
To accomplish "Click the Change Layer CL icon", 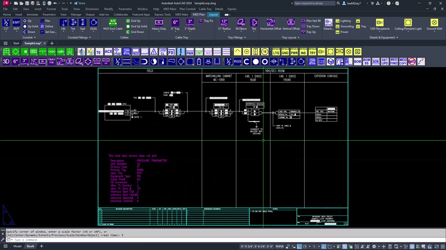I will click(x=163, y=52).
